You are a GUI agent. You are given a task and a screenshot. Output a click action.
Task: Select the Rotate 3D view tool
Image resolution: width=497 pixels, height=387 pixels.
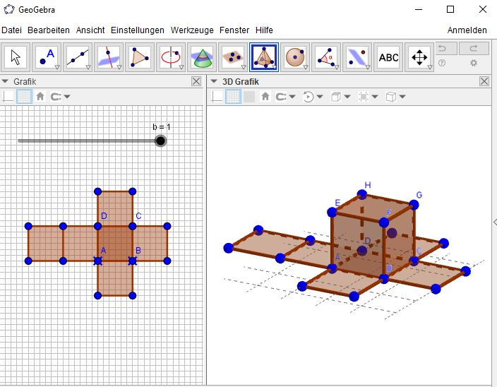(x=419, y=57)
